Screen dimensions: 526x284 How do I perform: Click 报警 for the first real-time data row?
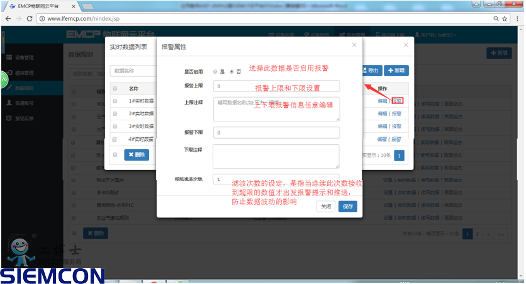point(397,101)
